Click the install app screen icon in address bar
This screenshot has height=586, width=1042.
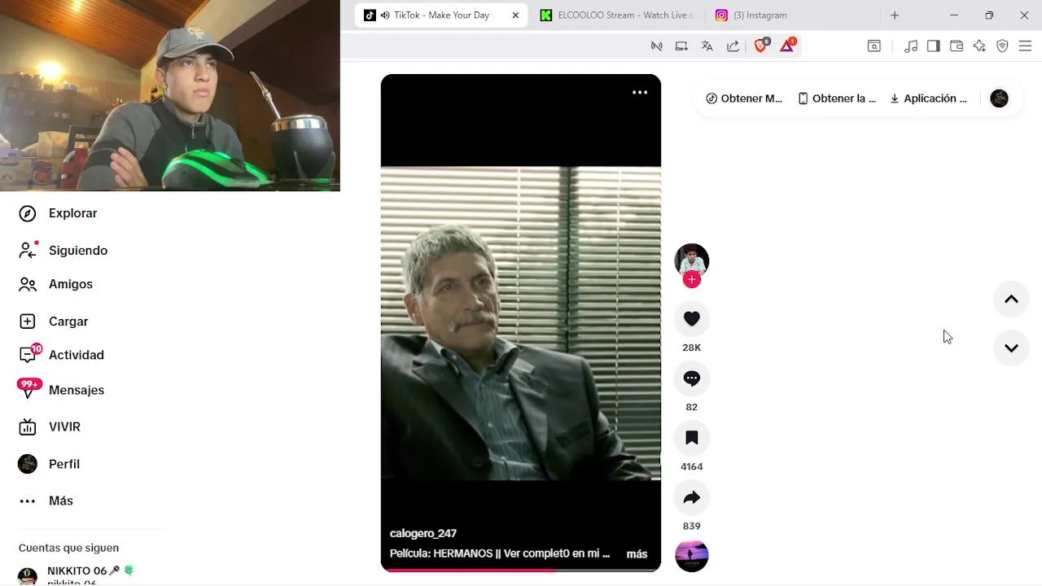(x=681, y=46)
